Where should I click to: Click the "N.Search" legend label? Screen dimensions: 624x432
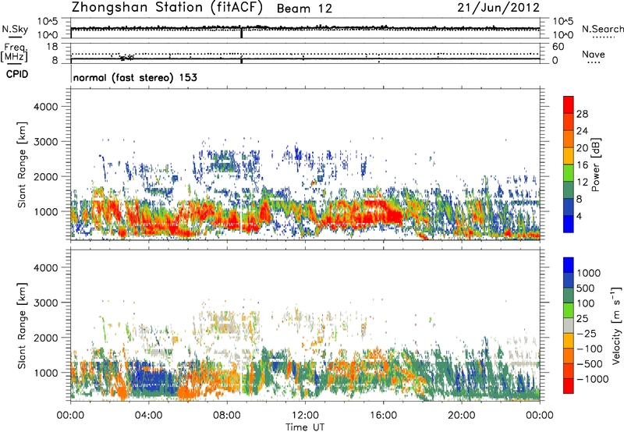(x=602, y=29)
